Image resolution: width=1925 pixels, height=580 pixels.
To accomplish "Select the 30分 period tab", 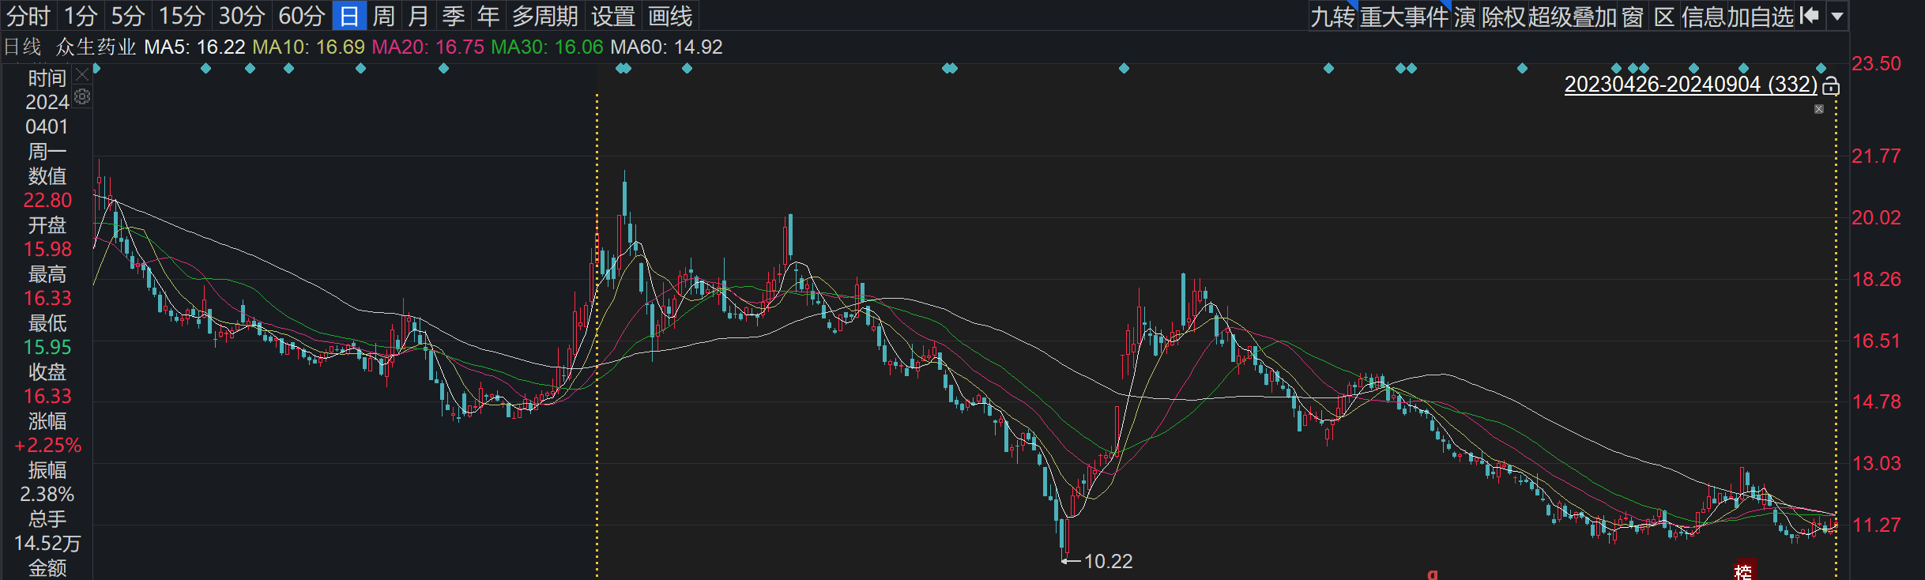I will (242, 16).
